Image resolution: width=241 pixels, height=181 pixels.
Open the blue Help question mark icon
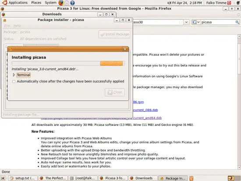[72, 3]
